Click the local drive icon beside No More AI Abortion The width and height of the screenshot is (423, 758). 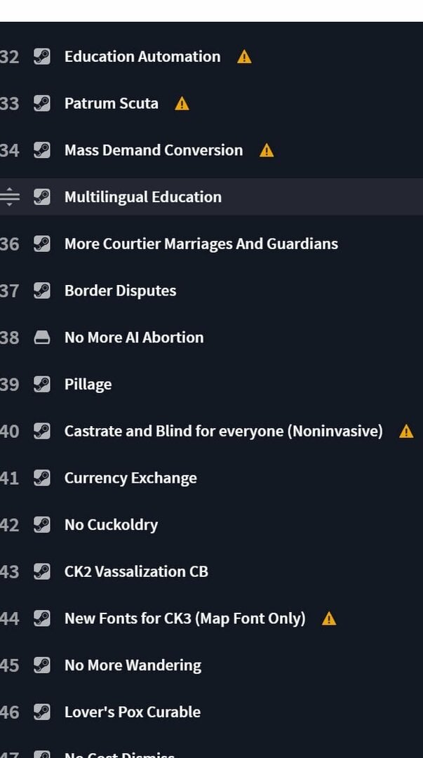[x=41, y=338]
